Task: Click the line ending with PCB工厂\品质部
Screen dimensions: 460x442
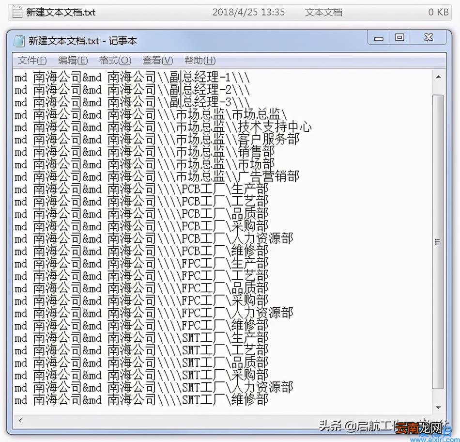Action: (142, 214)
